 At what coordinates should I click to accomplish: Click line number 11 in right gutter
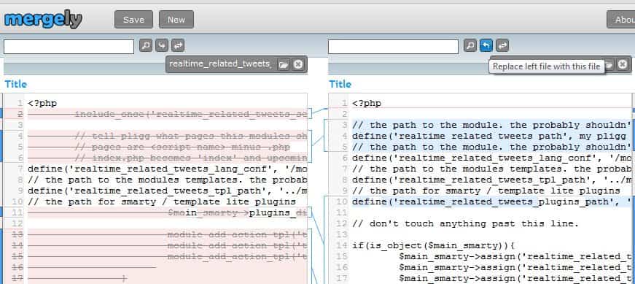click(x=342, y=213)
